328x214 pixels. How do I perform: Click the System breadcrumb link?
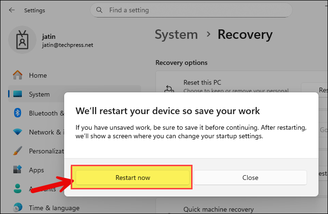176,35
